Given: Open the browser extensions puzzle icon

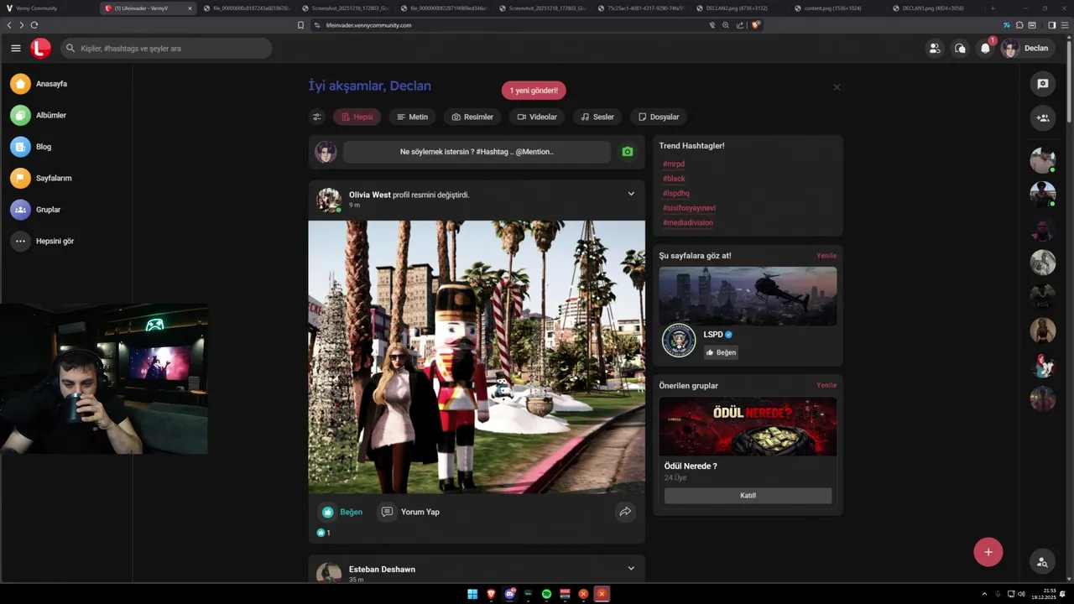Looking at the screenshot, I should point(1019,25).
